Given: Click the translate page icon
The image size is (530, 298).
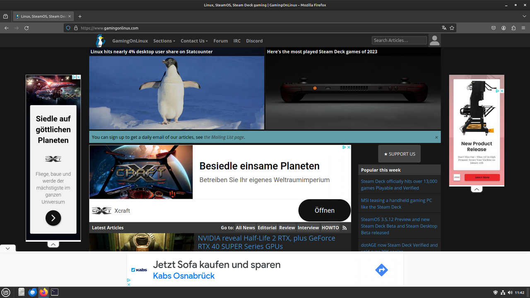Looking at the screenshot, I should point(444,28).
